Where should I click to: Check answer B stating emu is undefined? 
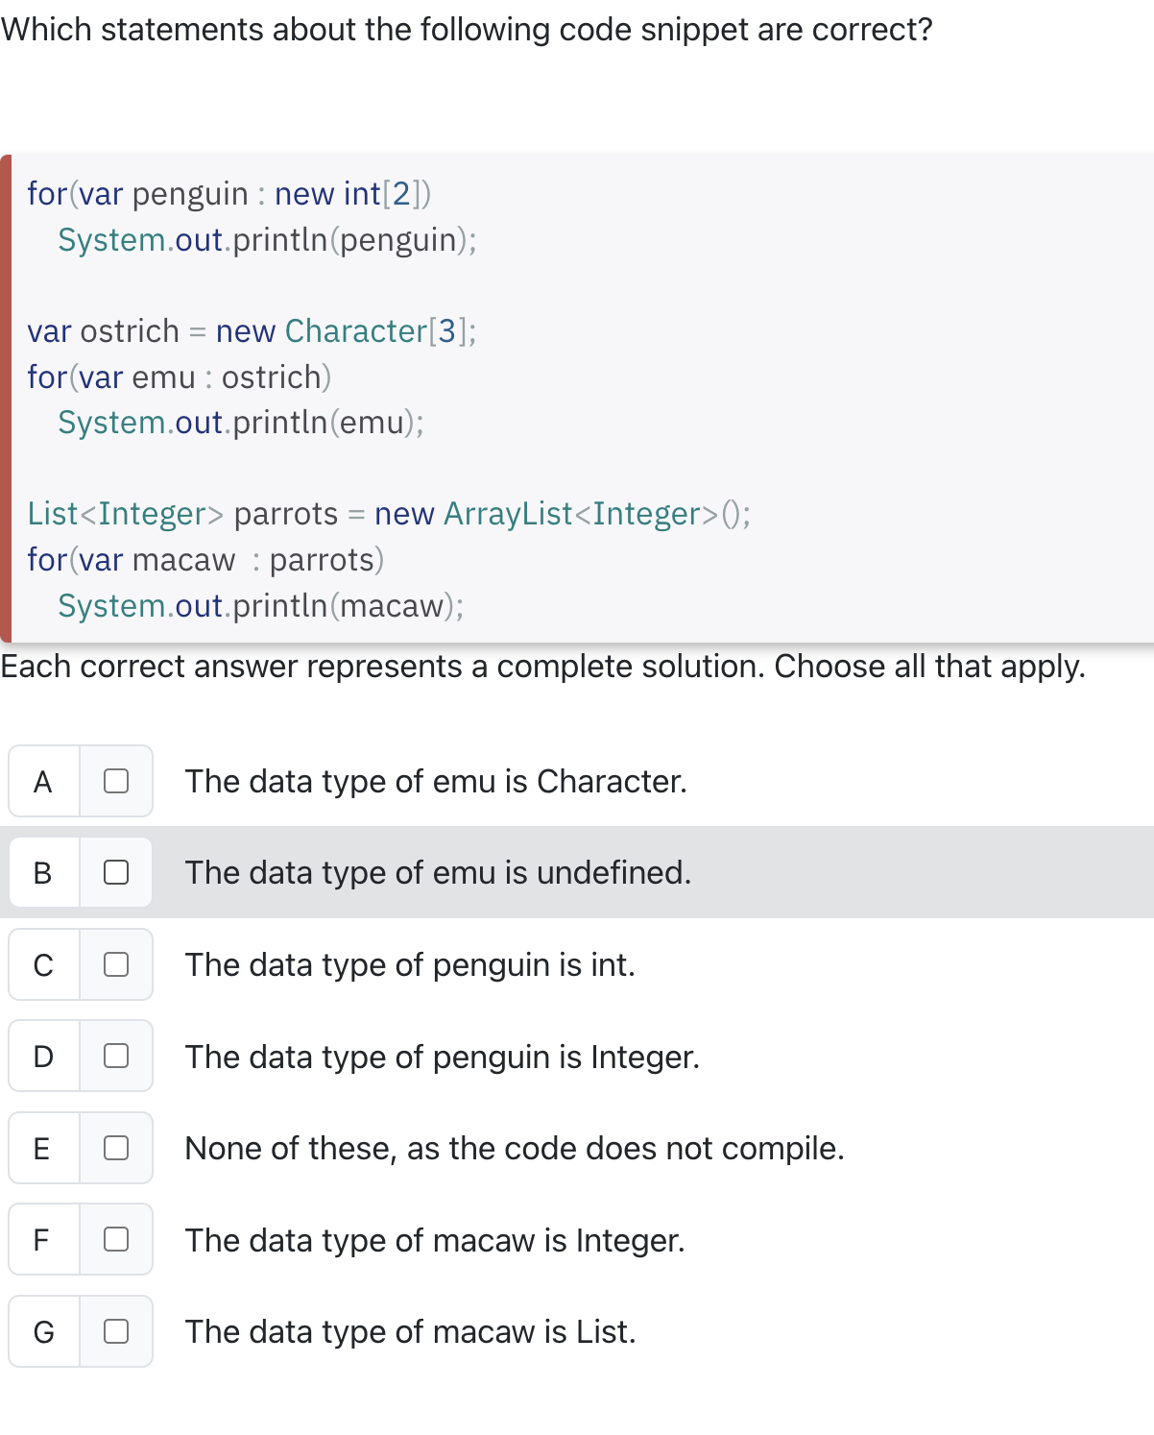click(x=115, y=872)
